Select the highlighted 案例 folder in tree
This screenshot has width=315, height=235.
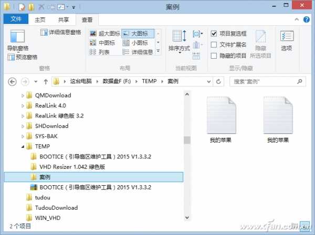tap(93, 177)
